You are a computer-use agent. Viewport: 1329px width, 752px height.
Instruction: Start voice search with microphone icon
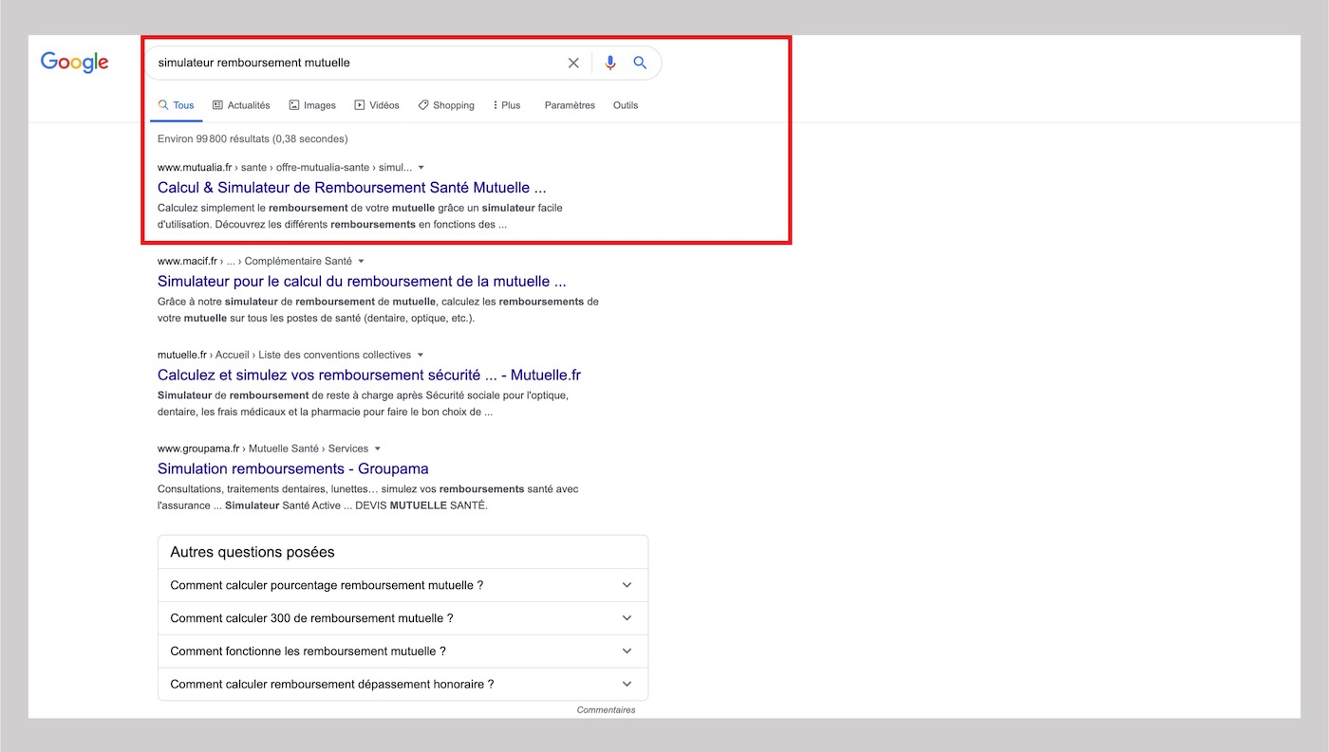[610, 63]
